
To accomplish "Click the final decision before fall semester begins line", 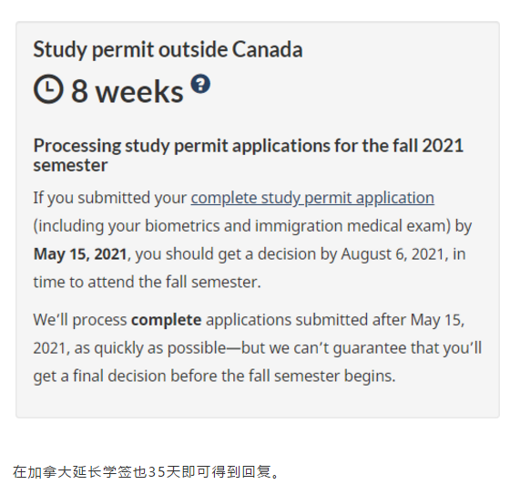I will pyautogui.click(x=214, y=376).
